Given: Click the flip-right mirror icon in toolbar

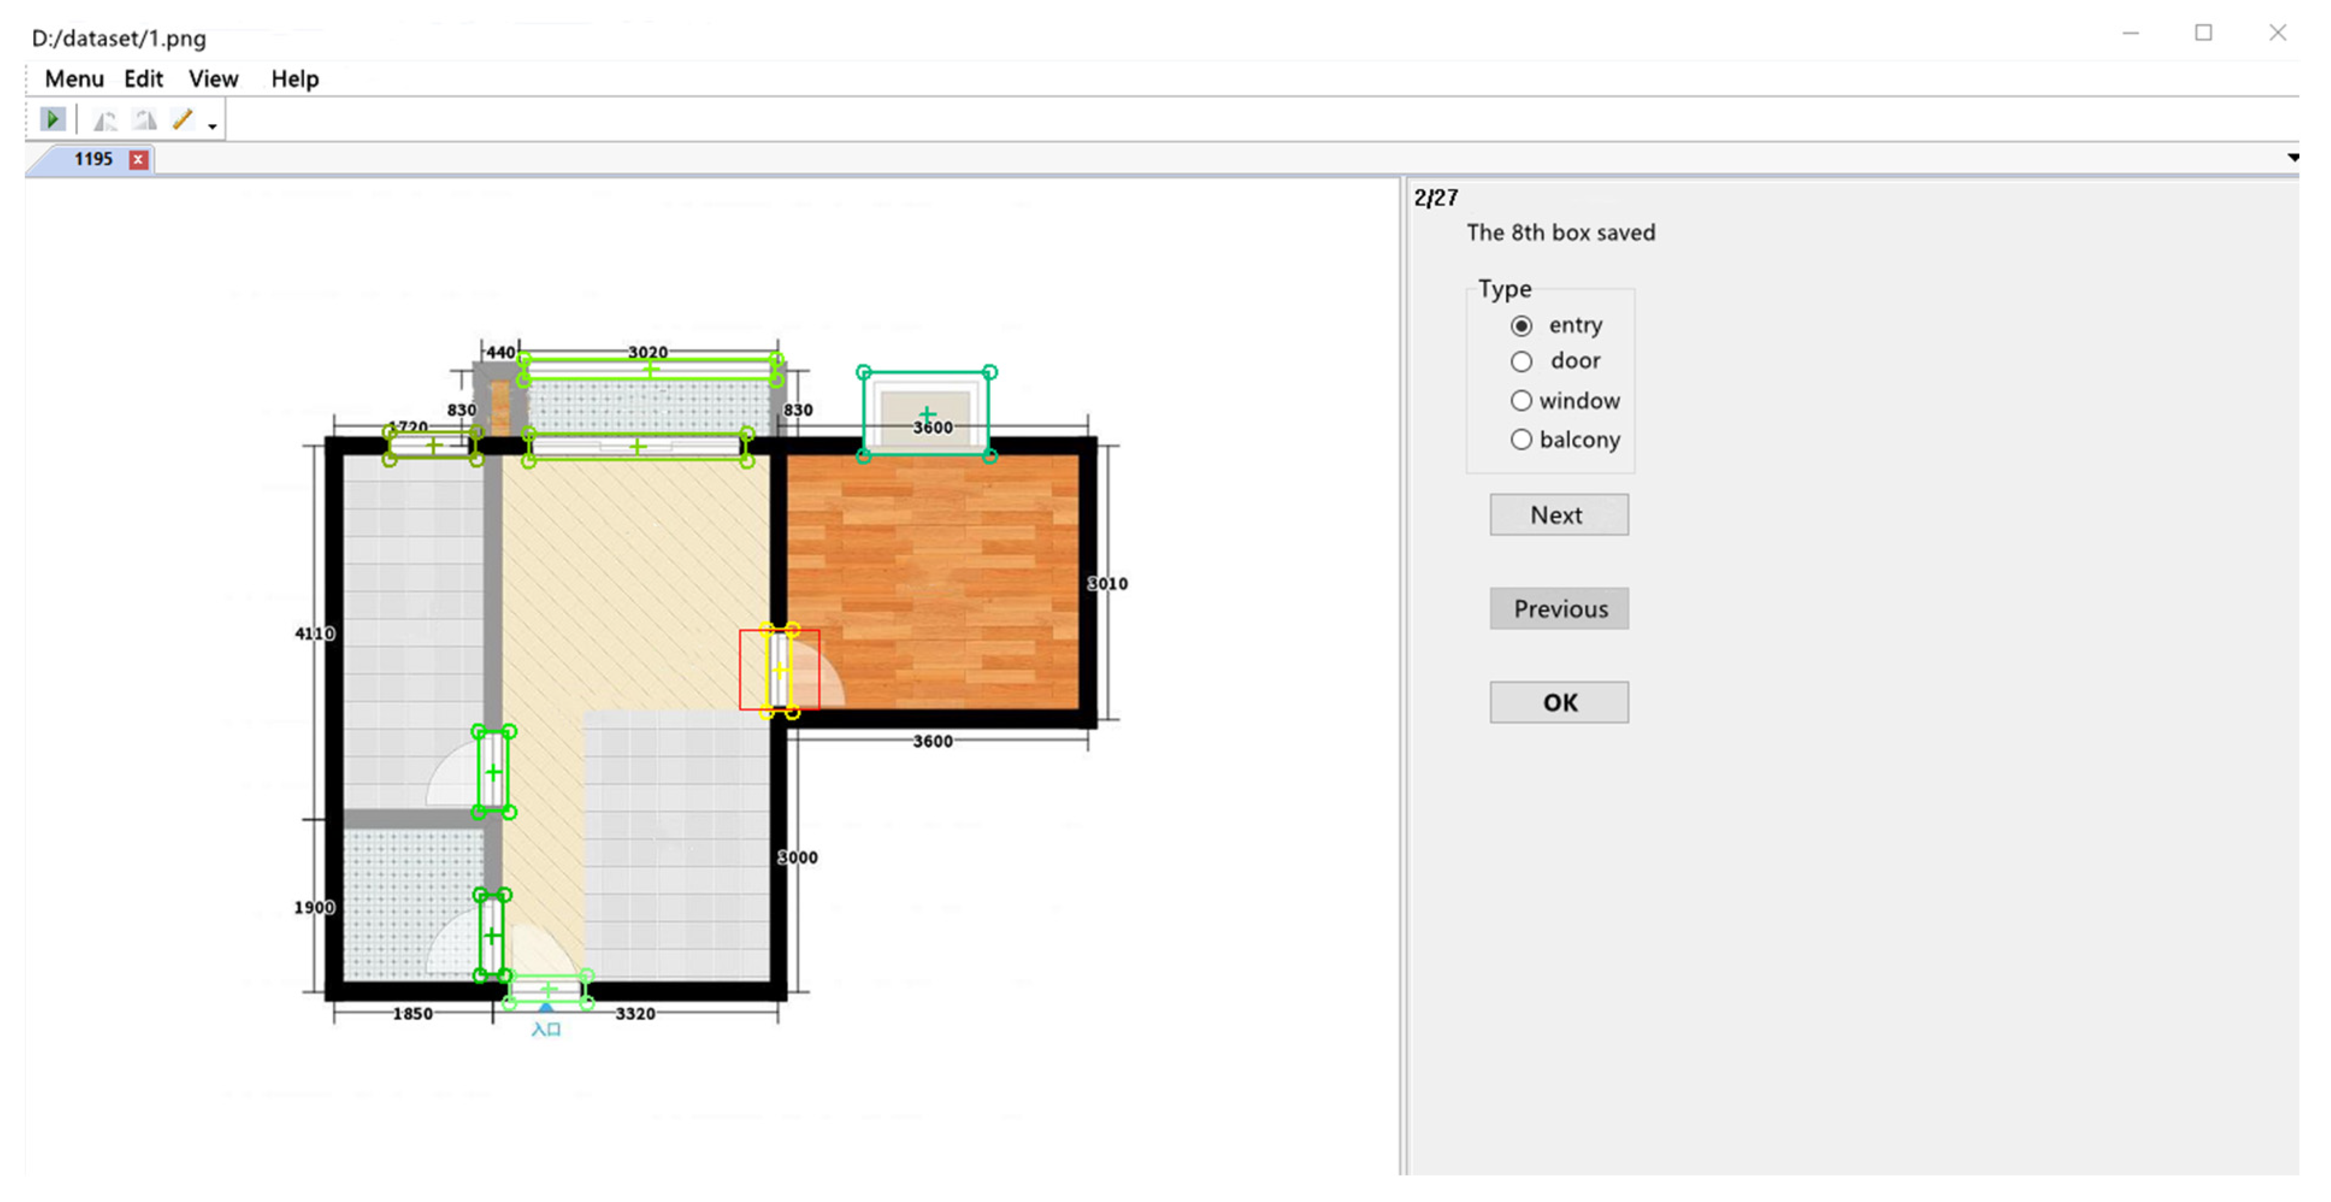Looking at the screenshot, I should pyautogui.click(x=144, y=119).
